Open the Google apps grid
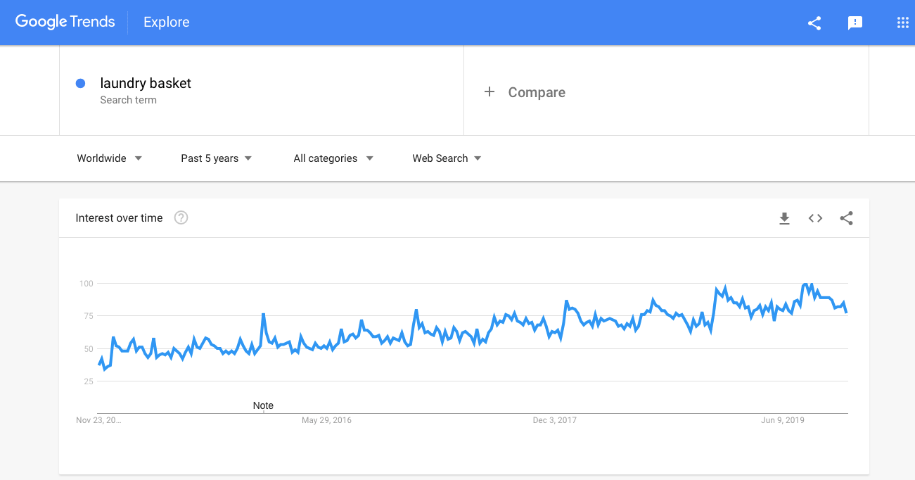This screenshot has height=480, width=915. (x=903, y=23)
